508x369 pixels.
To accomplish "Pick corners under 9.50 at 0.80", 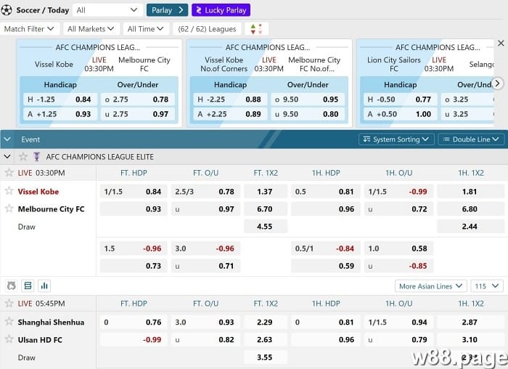I will [308, 114].
